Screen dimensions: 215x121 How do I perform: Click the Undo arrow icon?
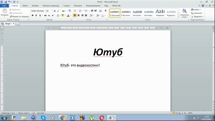(9, 2)
